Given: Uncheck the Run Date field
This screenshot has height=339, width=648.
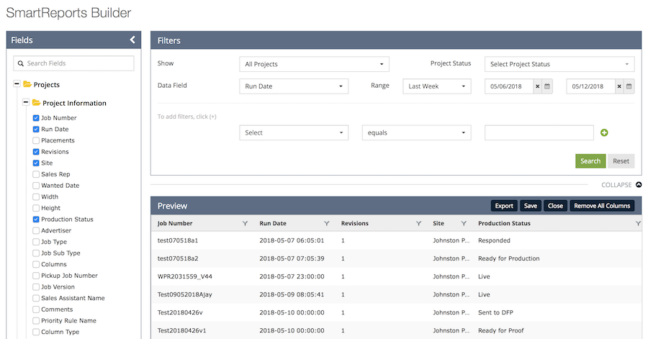Looking at the screenshot, I should pos(36,130).
